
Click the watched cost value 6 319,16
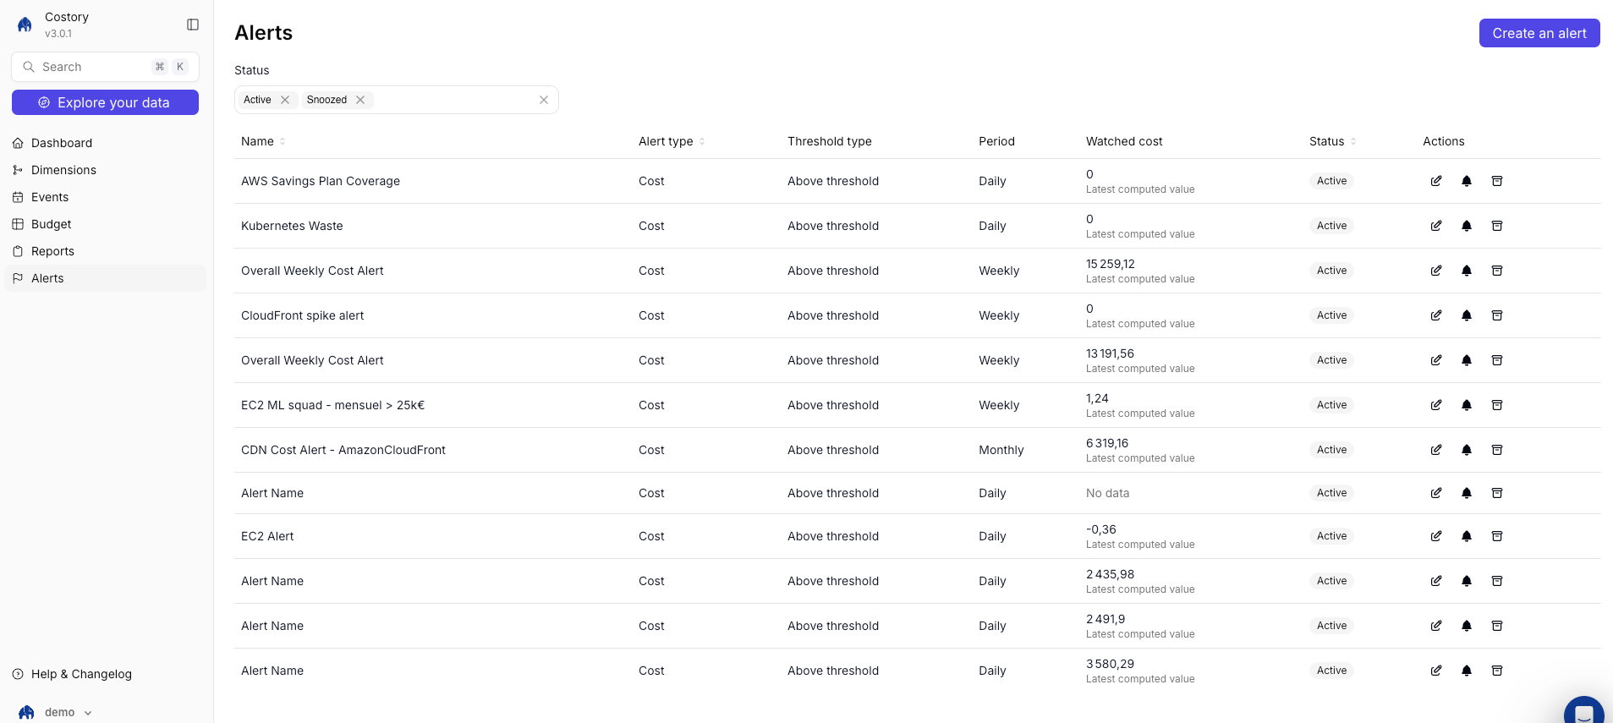(x=1107, y=443)
